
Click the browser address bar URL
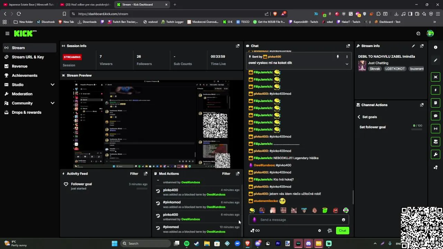(x=103, y=14)
